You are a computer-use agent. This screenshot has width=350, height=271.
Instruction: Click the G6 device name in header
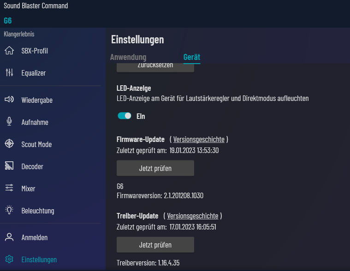click(8, 21)
